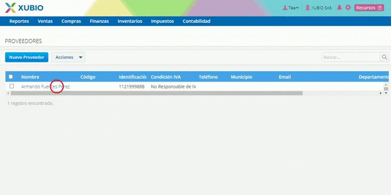Click the scroll-left arrow of table
The image size is (391, 195).
tap(8, 93)
